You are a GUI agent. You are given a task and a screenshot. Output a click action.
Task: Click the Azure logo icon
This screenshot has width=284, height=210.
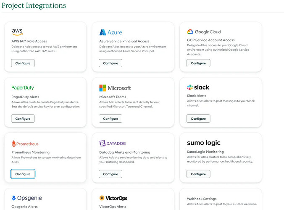[x=103, y=32]
